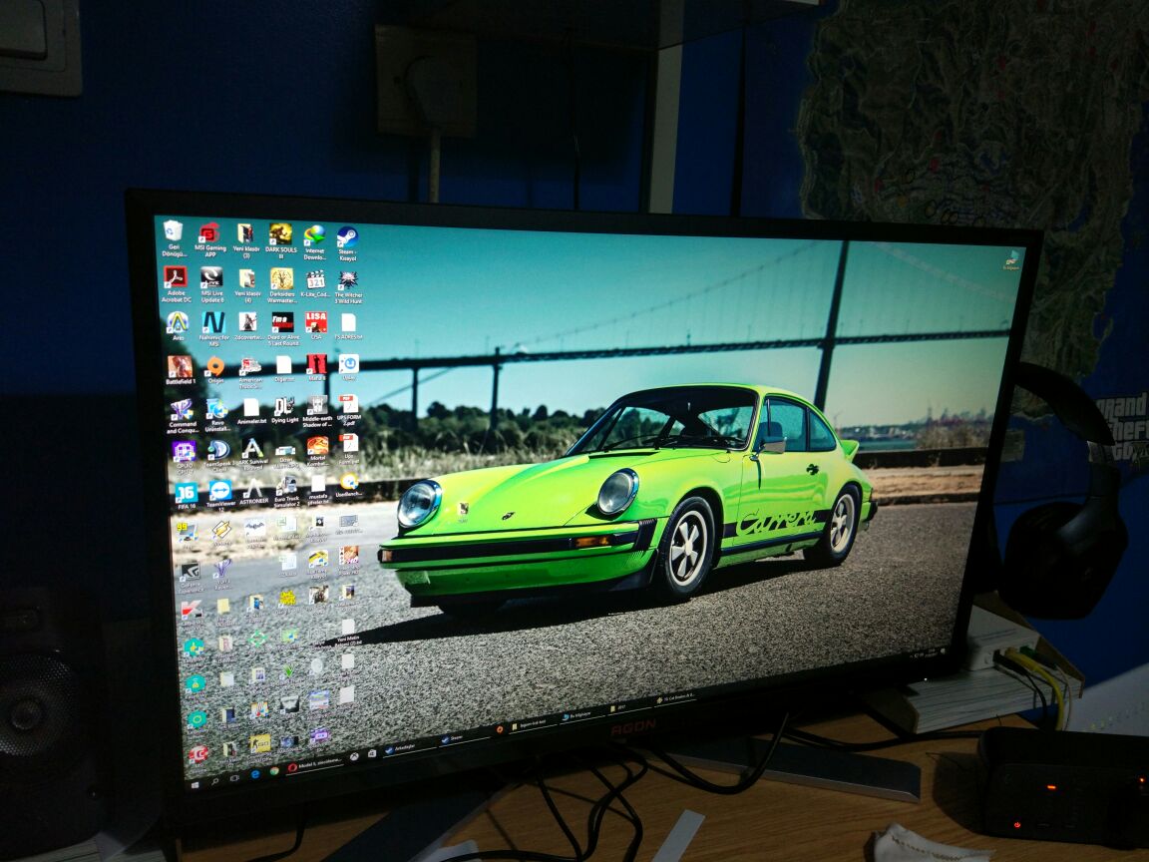Screen dimensions: 1149x862
Task: Open Adobe Acrobat DC shortcut
Action: coord(176,283)
